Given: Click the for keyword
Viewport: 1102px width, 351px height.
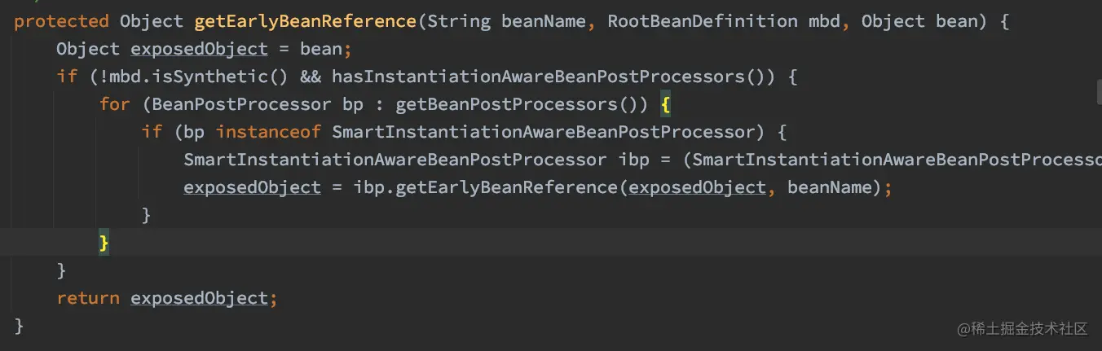Looking at the screenshot, I should [x=114, y=104].
